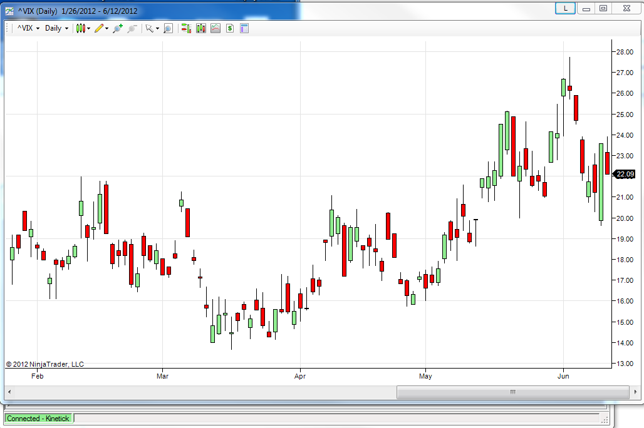Open the indicators icon
Image resolution: width=644 pixels, height=428 pixels.
(x=216, y=28)
